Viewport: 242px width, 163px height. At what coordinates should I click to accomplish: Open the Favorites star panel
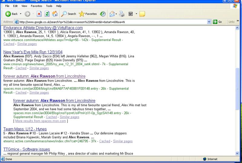point(88,14)
